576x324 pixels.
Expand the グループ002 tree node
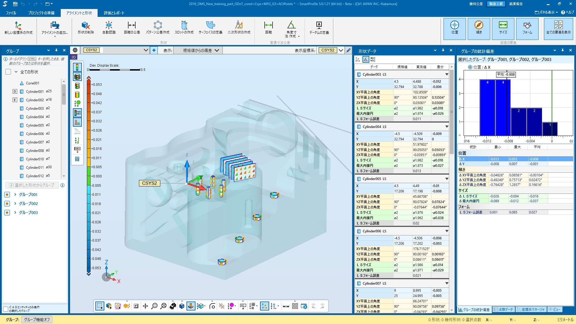pos(15,204)
